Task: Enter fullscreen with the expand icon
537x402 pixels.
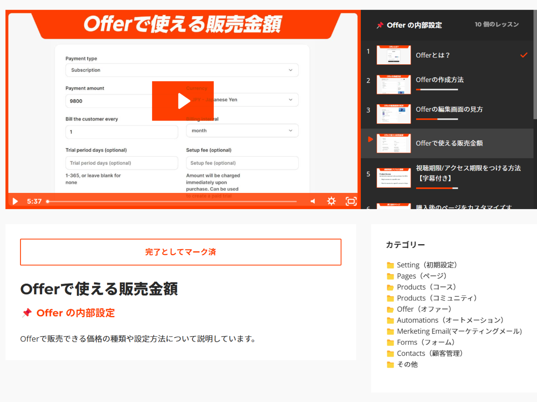Action: pos(351,201)
